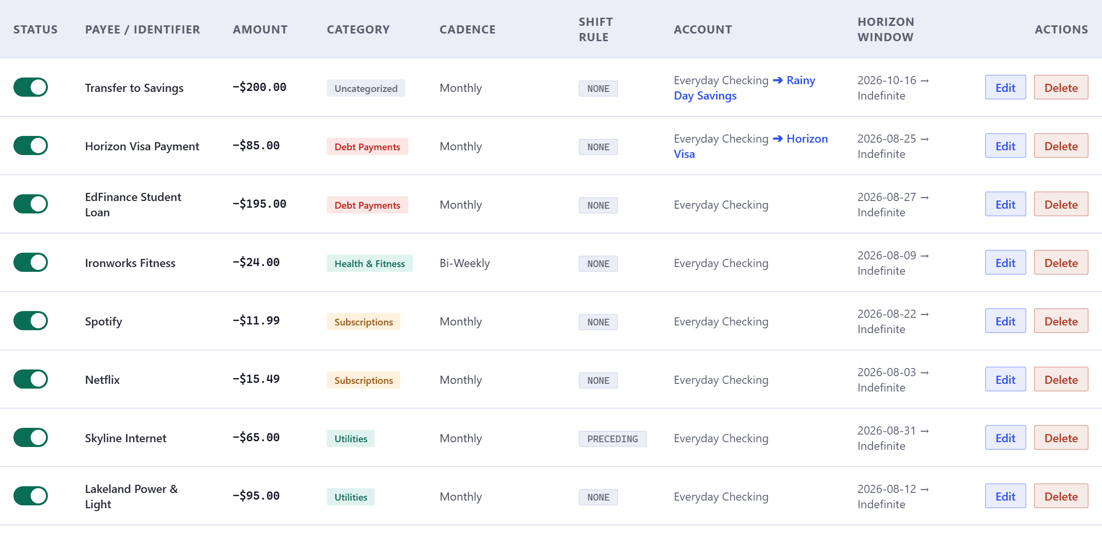Delete the Netflix entry
The image size is (1102, 536).
click(x=1061, y=379)
